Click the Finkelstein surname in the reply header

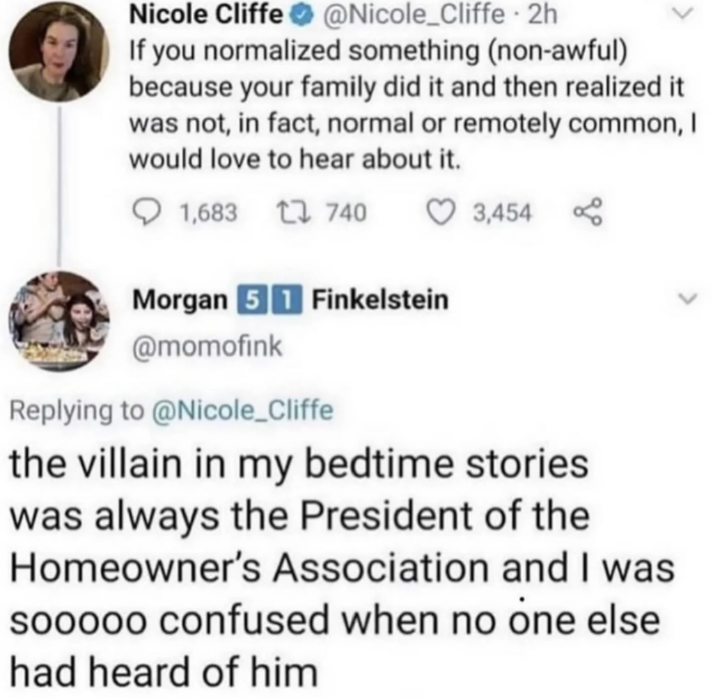379,301
